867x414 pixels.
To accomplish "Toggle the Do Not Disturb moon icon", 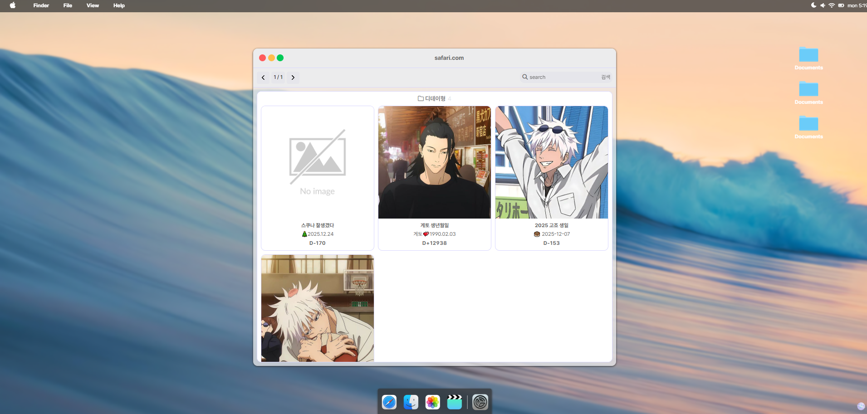I will 814,5.
